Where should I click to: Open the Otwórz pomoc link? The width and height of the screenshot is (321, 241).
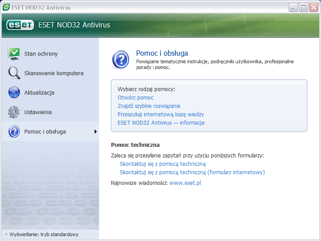136,98
